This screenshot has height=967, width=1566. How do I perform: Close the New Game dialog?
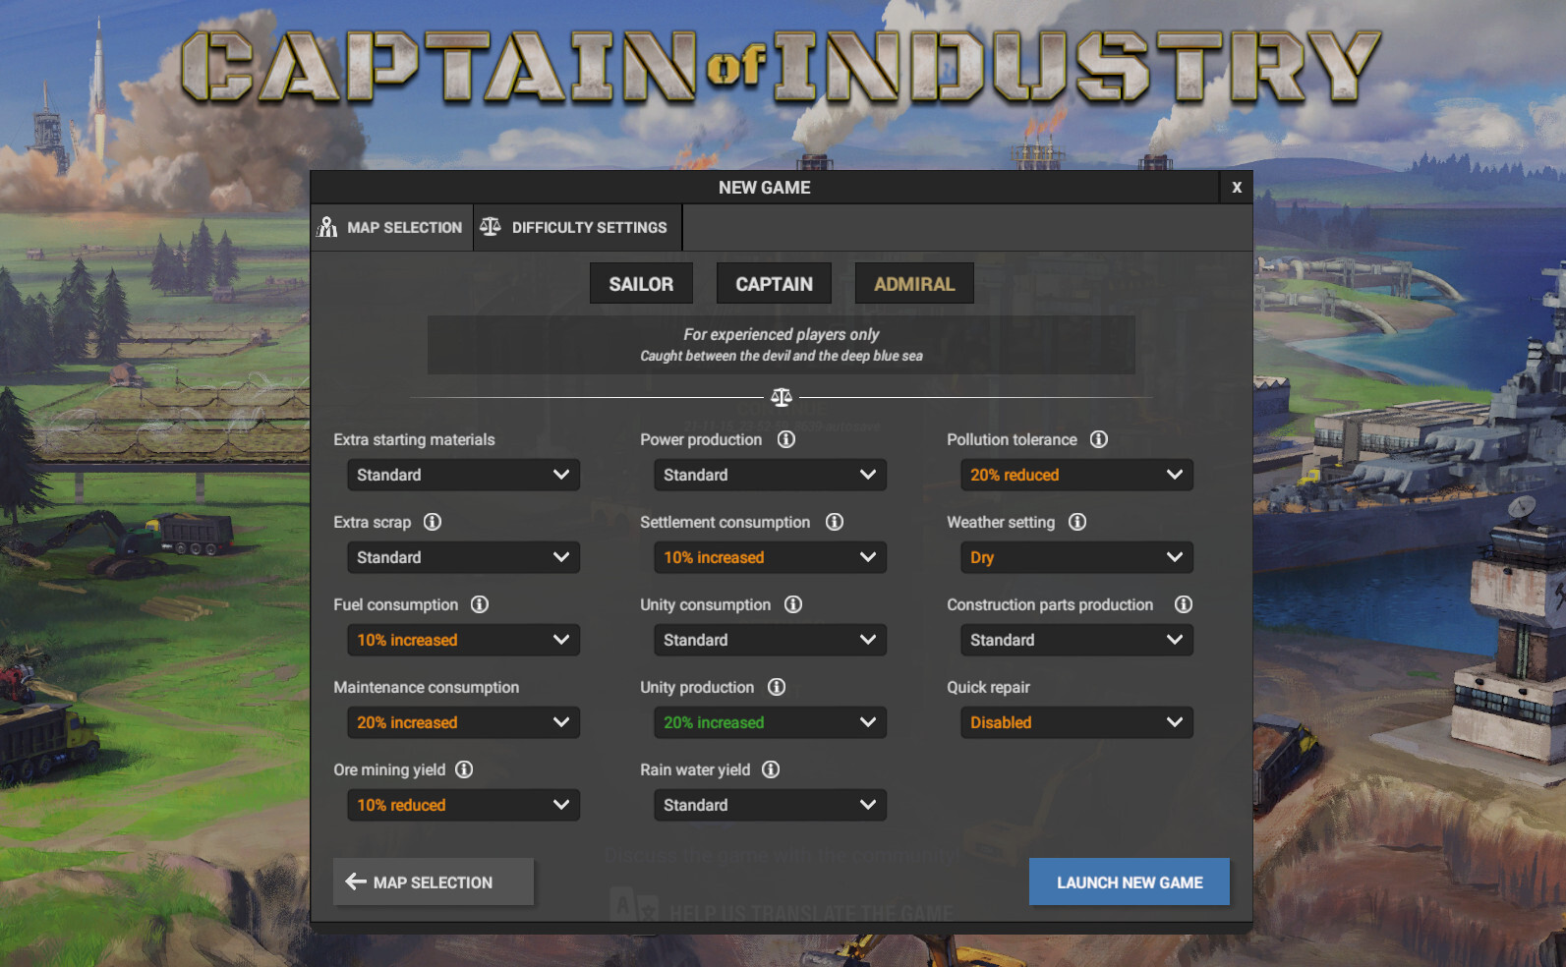tap(1237, 187)
